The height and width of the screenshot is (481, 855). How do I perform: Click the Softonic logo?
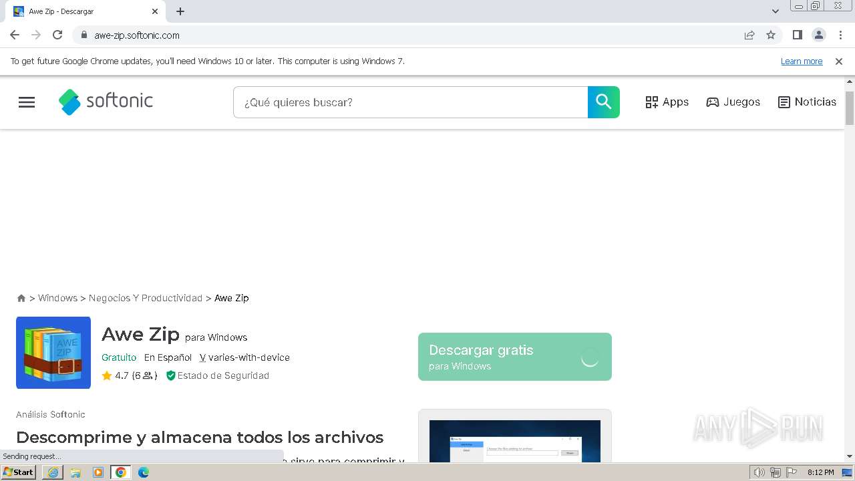tap(106, 102)
